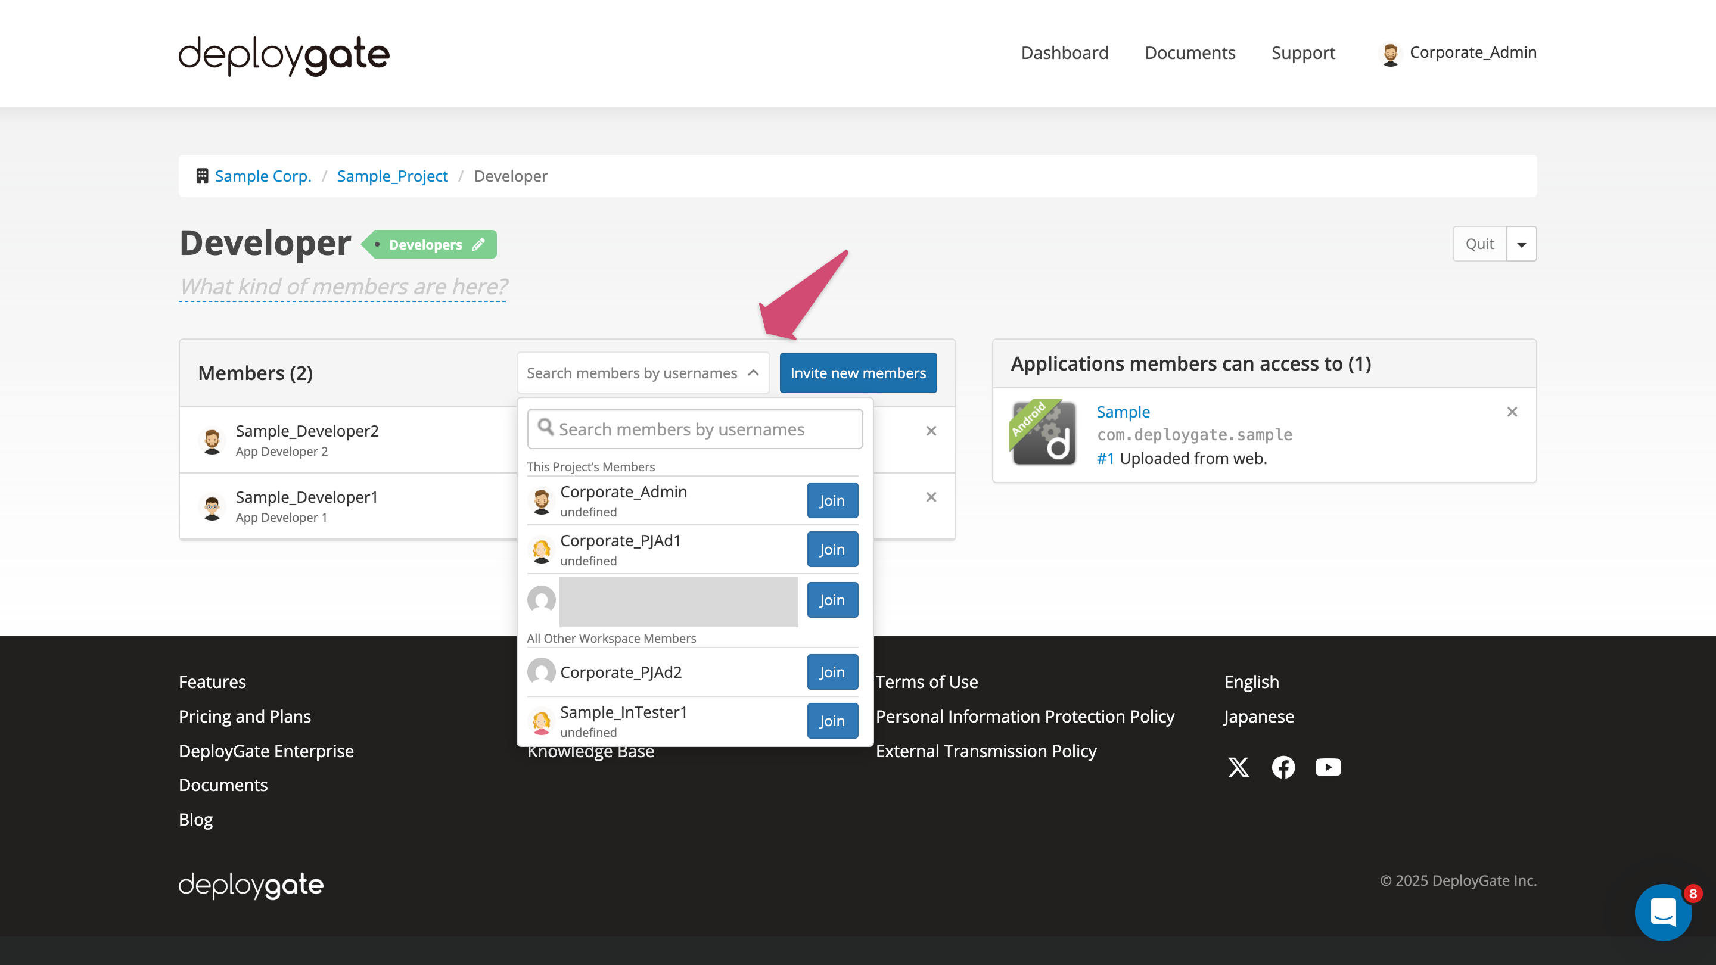This screenshot has width=1716, height=965.
Task: Open the Facebook footer icon
Action: tap(1283, 767)
